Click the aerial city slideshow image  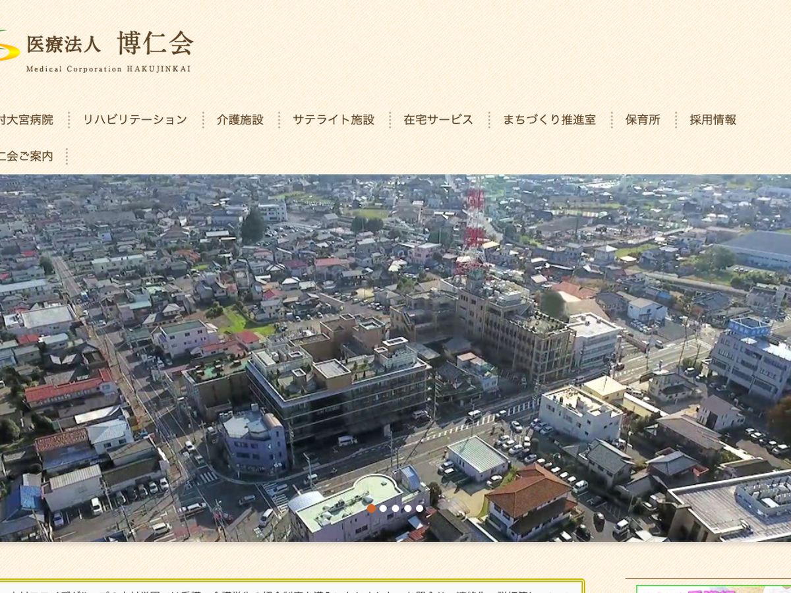pyautogui.click(x=395, y=329)
